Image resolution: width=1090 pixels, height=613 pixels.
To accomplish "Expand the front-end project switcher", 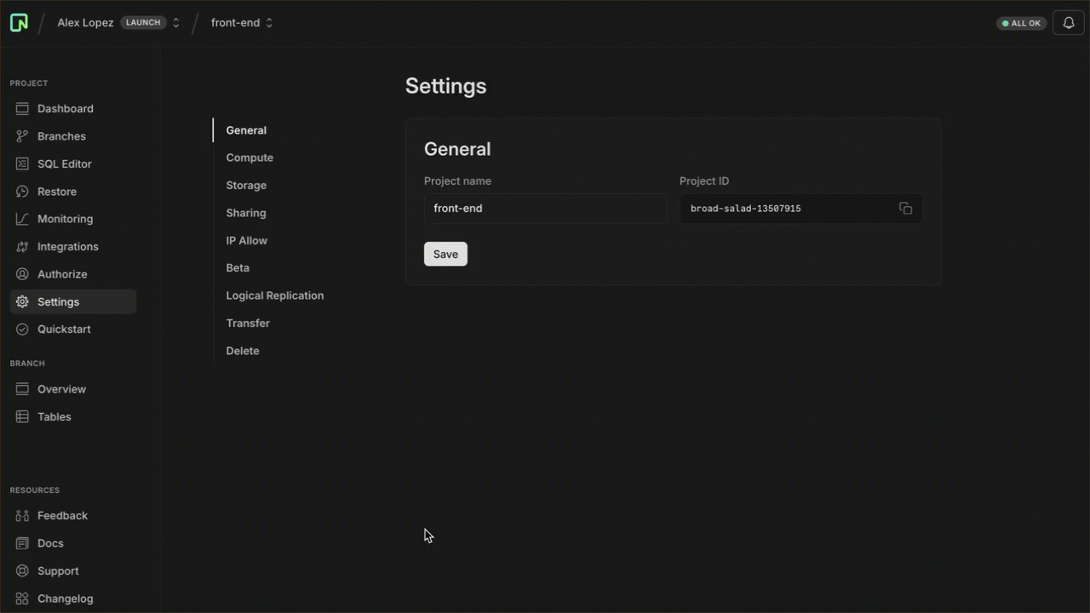I will tap(269, 23).
